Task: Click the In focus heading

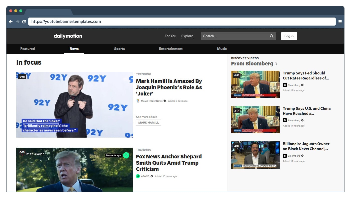Action: [29, 62]
